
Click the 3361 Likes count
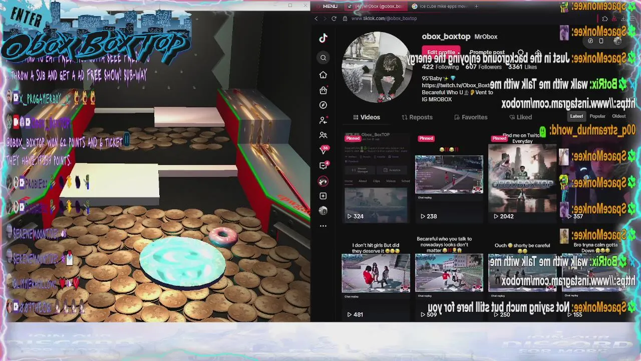(x=522, y=67)
